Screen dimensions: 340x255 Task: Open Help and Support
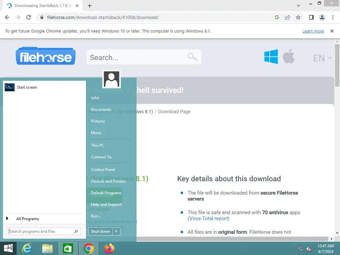coord(106,205)
